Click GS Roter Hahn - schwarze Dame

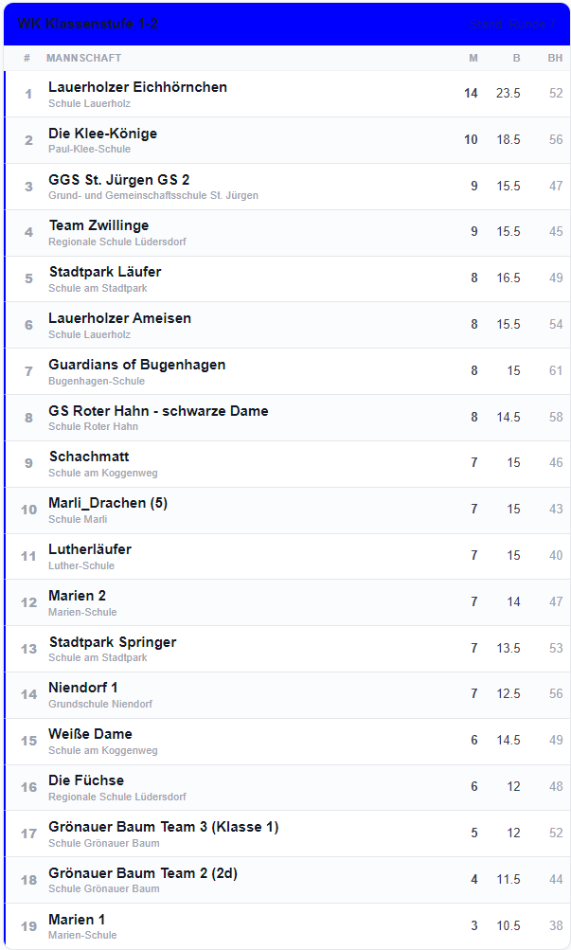(158, 411)
